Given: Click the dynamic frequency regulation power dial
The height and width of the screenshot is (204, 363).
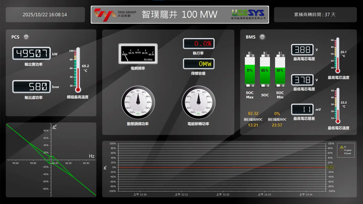Looking at the screenshot, I should coord(138,102).
